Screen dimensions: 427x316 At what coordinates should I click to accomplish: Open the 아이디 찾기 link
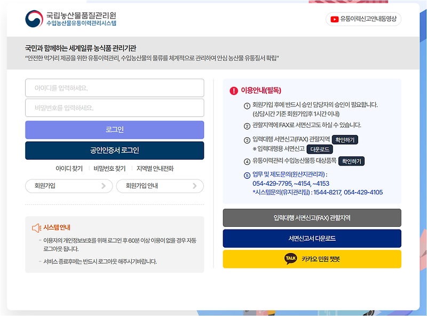[70, 168]
